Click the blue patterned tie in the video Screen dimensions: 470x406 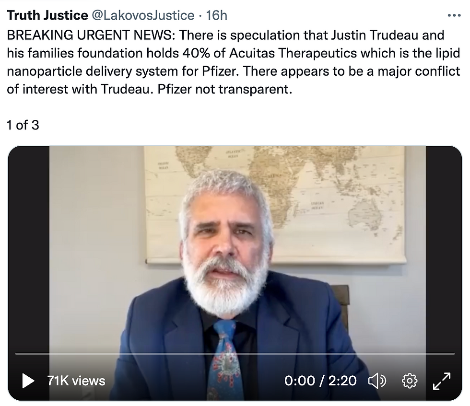(225, 360)
